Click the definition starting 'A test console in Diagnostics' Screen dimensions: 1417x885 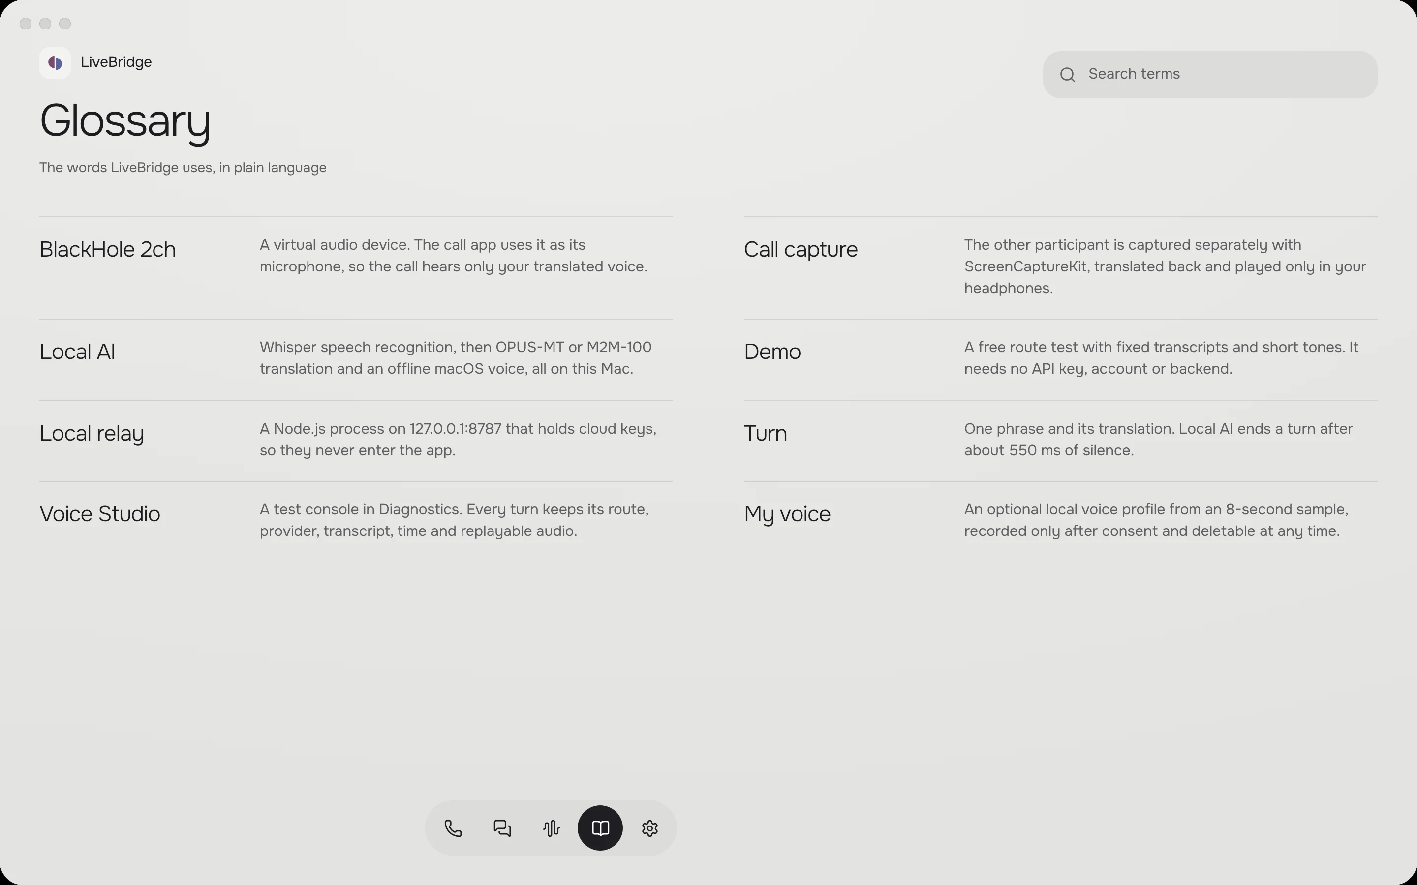[x=454, y=520]
